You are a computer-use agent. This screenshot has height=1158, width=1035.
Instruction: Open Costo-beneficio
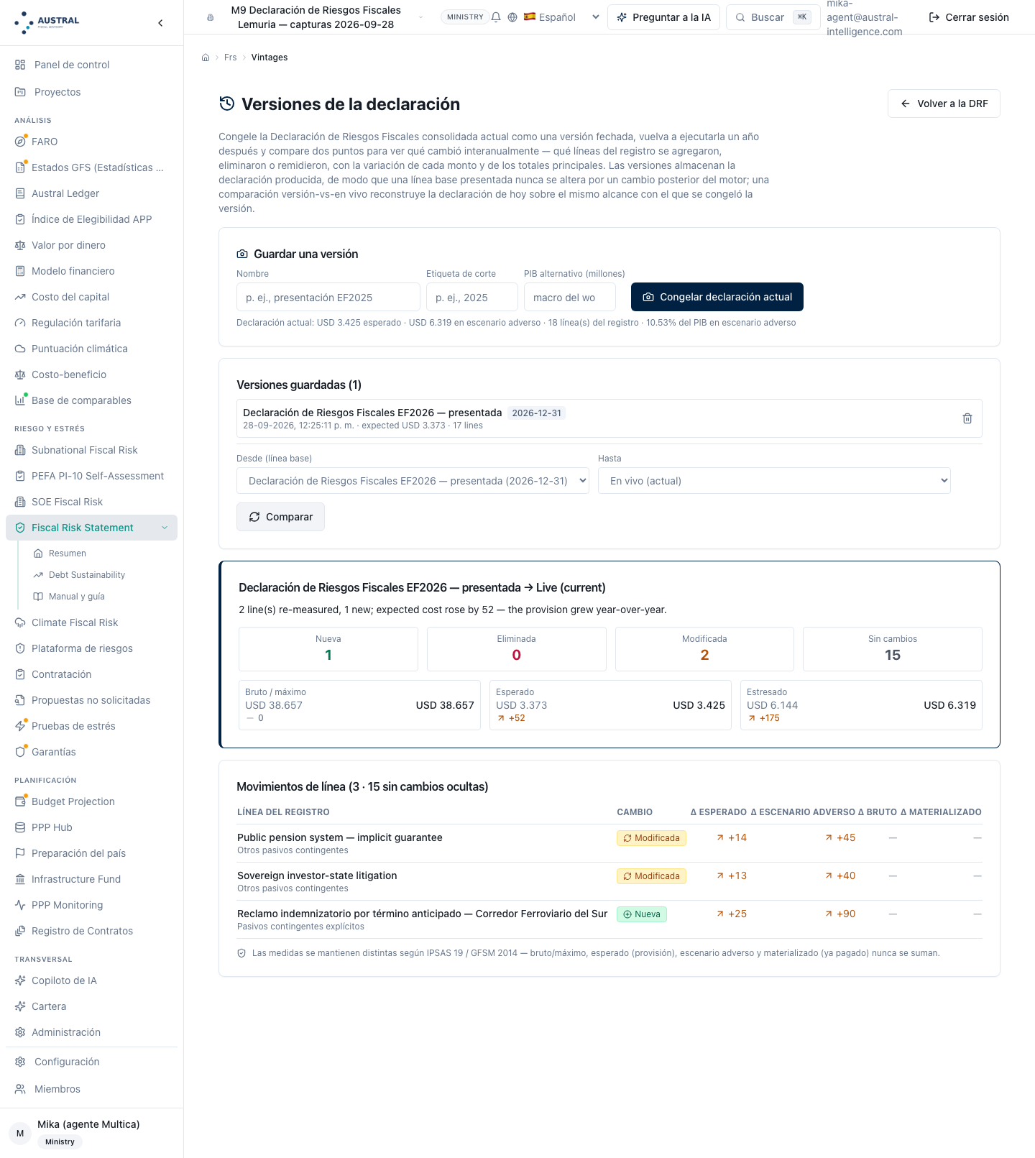click(91, 374)
